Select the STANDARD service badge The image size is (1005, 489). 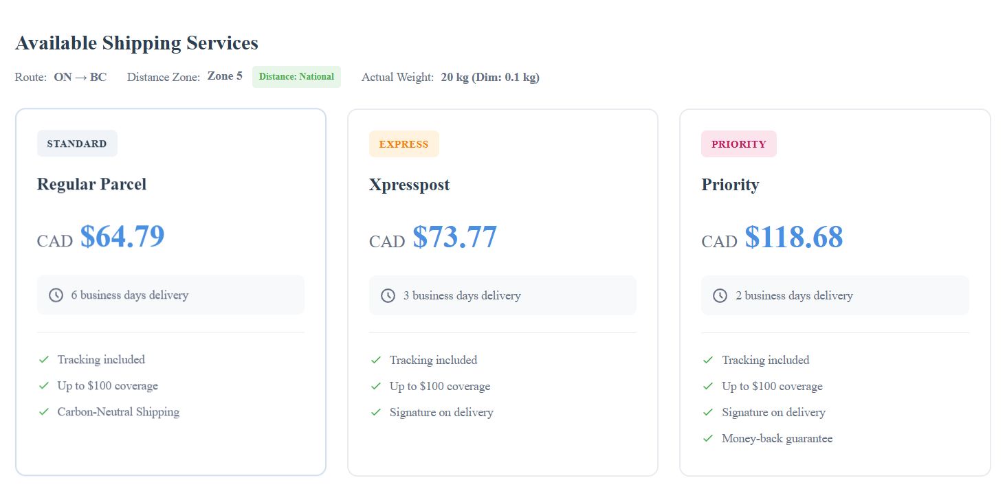(x=76, y=143)
